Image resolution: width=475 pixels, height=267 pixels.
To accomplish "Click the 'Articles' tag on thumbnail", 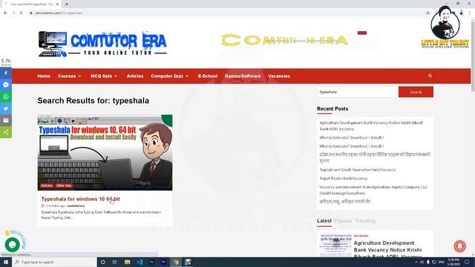I will [x=47, y=185].
